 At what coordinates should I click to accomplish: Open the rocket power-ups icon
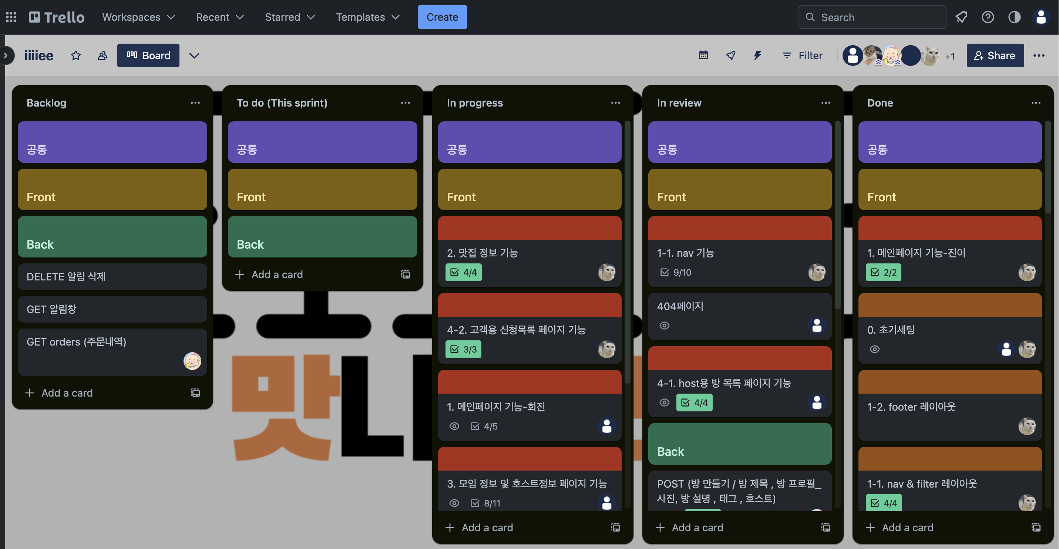pyautogui.click(x=730, y=55)
